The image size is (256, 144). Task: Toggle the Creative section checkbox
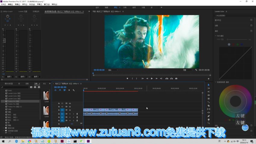[251, 25]
